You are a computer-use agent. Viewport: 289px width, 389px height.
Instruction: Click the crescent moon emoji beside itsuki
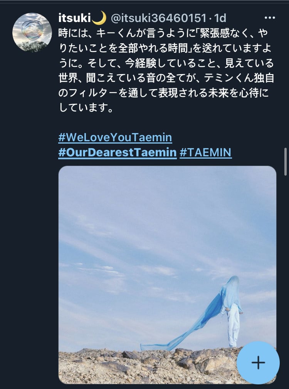tap(99, 18)
